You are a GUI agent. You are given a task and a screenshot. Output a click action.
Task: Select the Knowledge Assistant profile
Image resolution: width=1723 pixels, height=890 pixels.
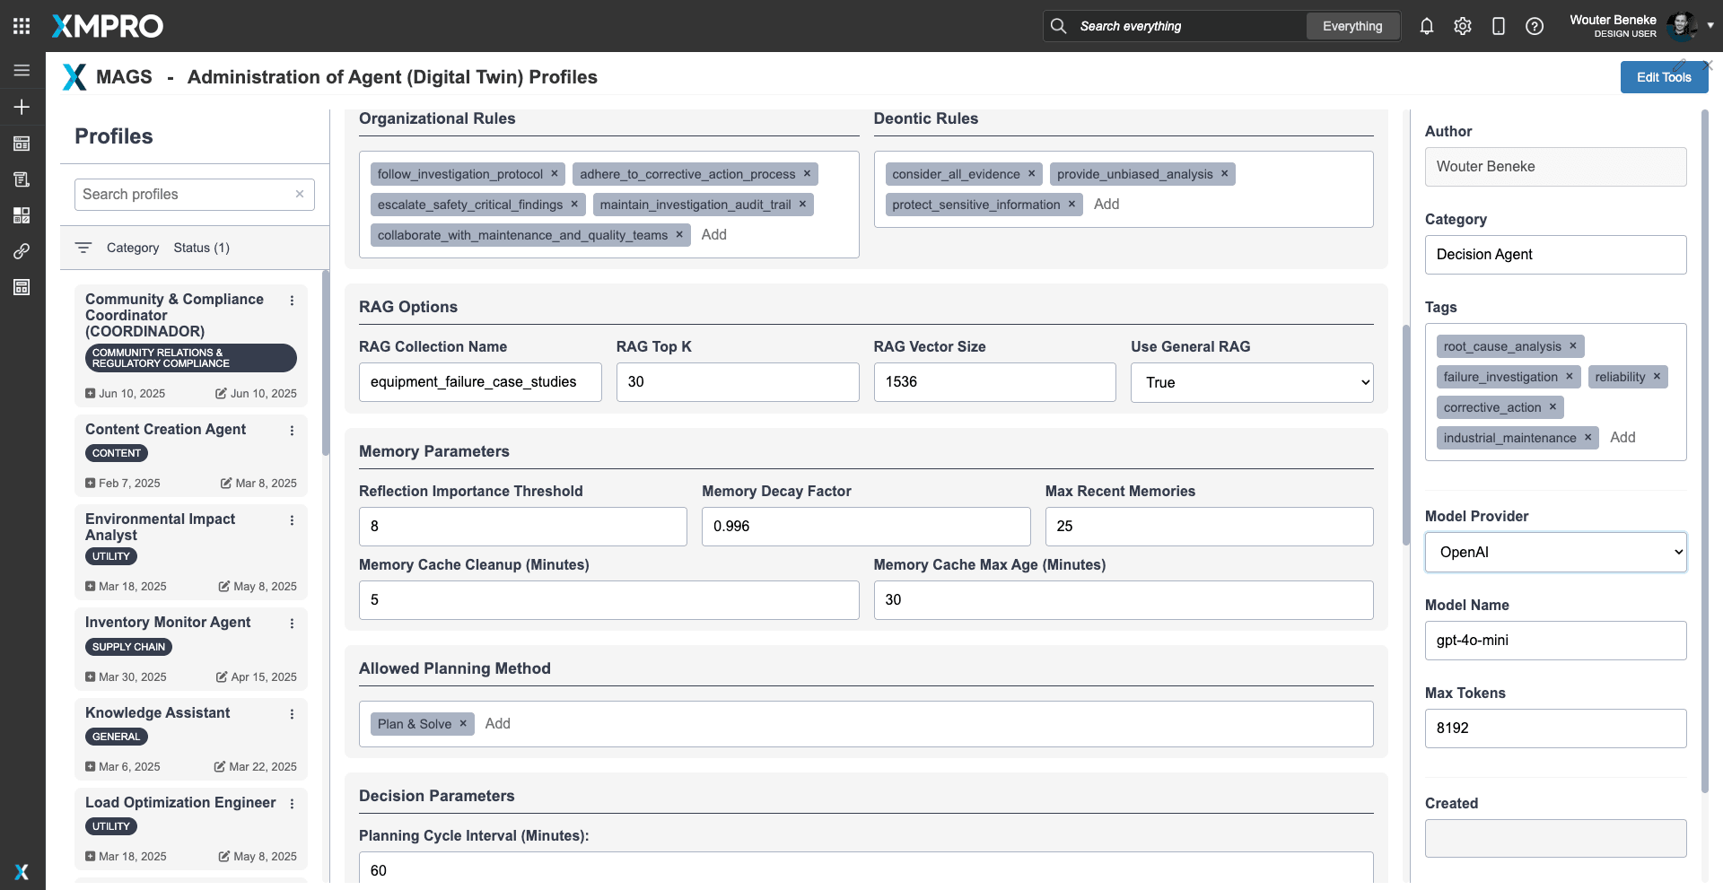pos(158,712)
